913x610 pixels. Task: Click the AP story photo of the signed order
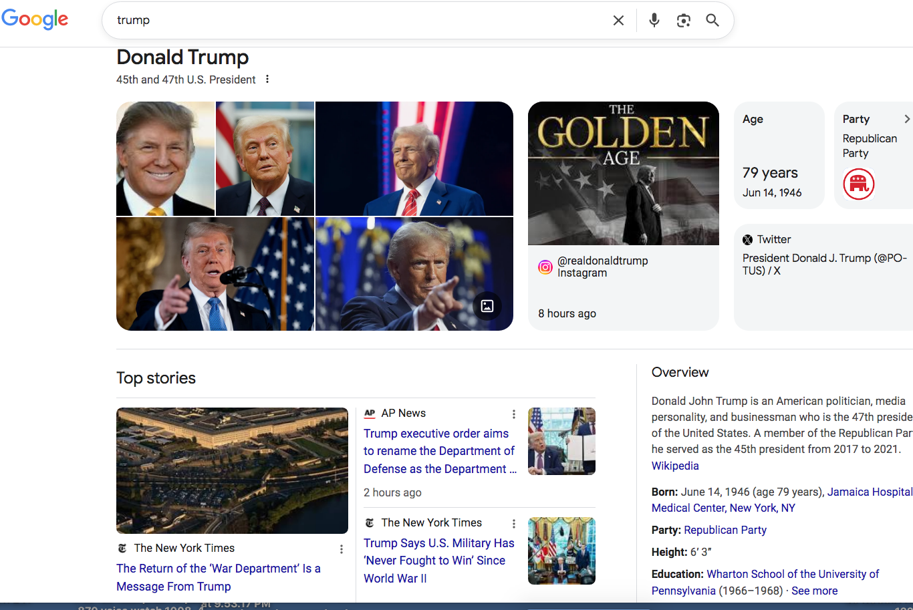(561, 442)
